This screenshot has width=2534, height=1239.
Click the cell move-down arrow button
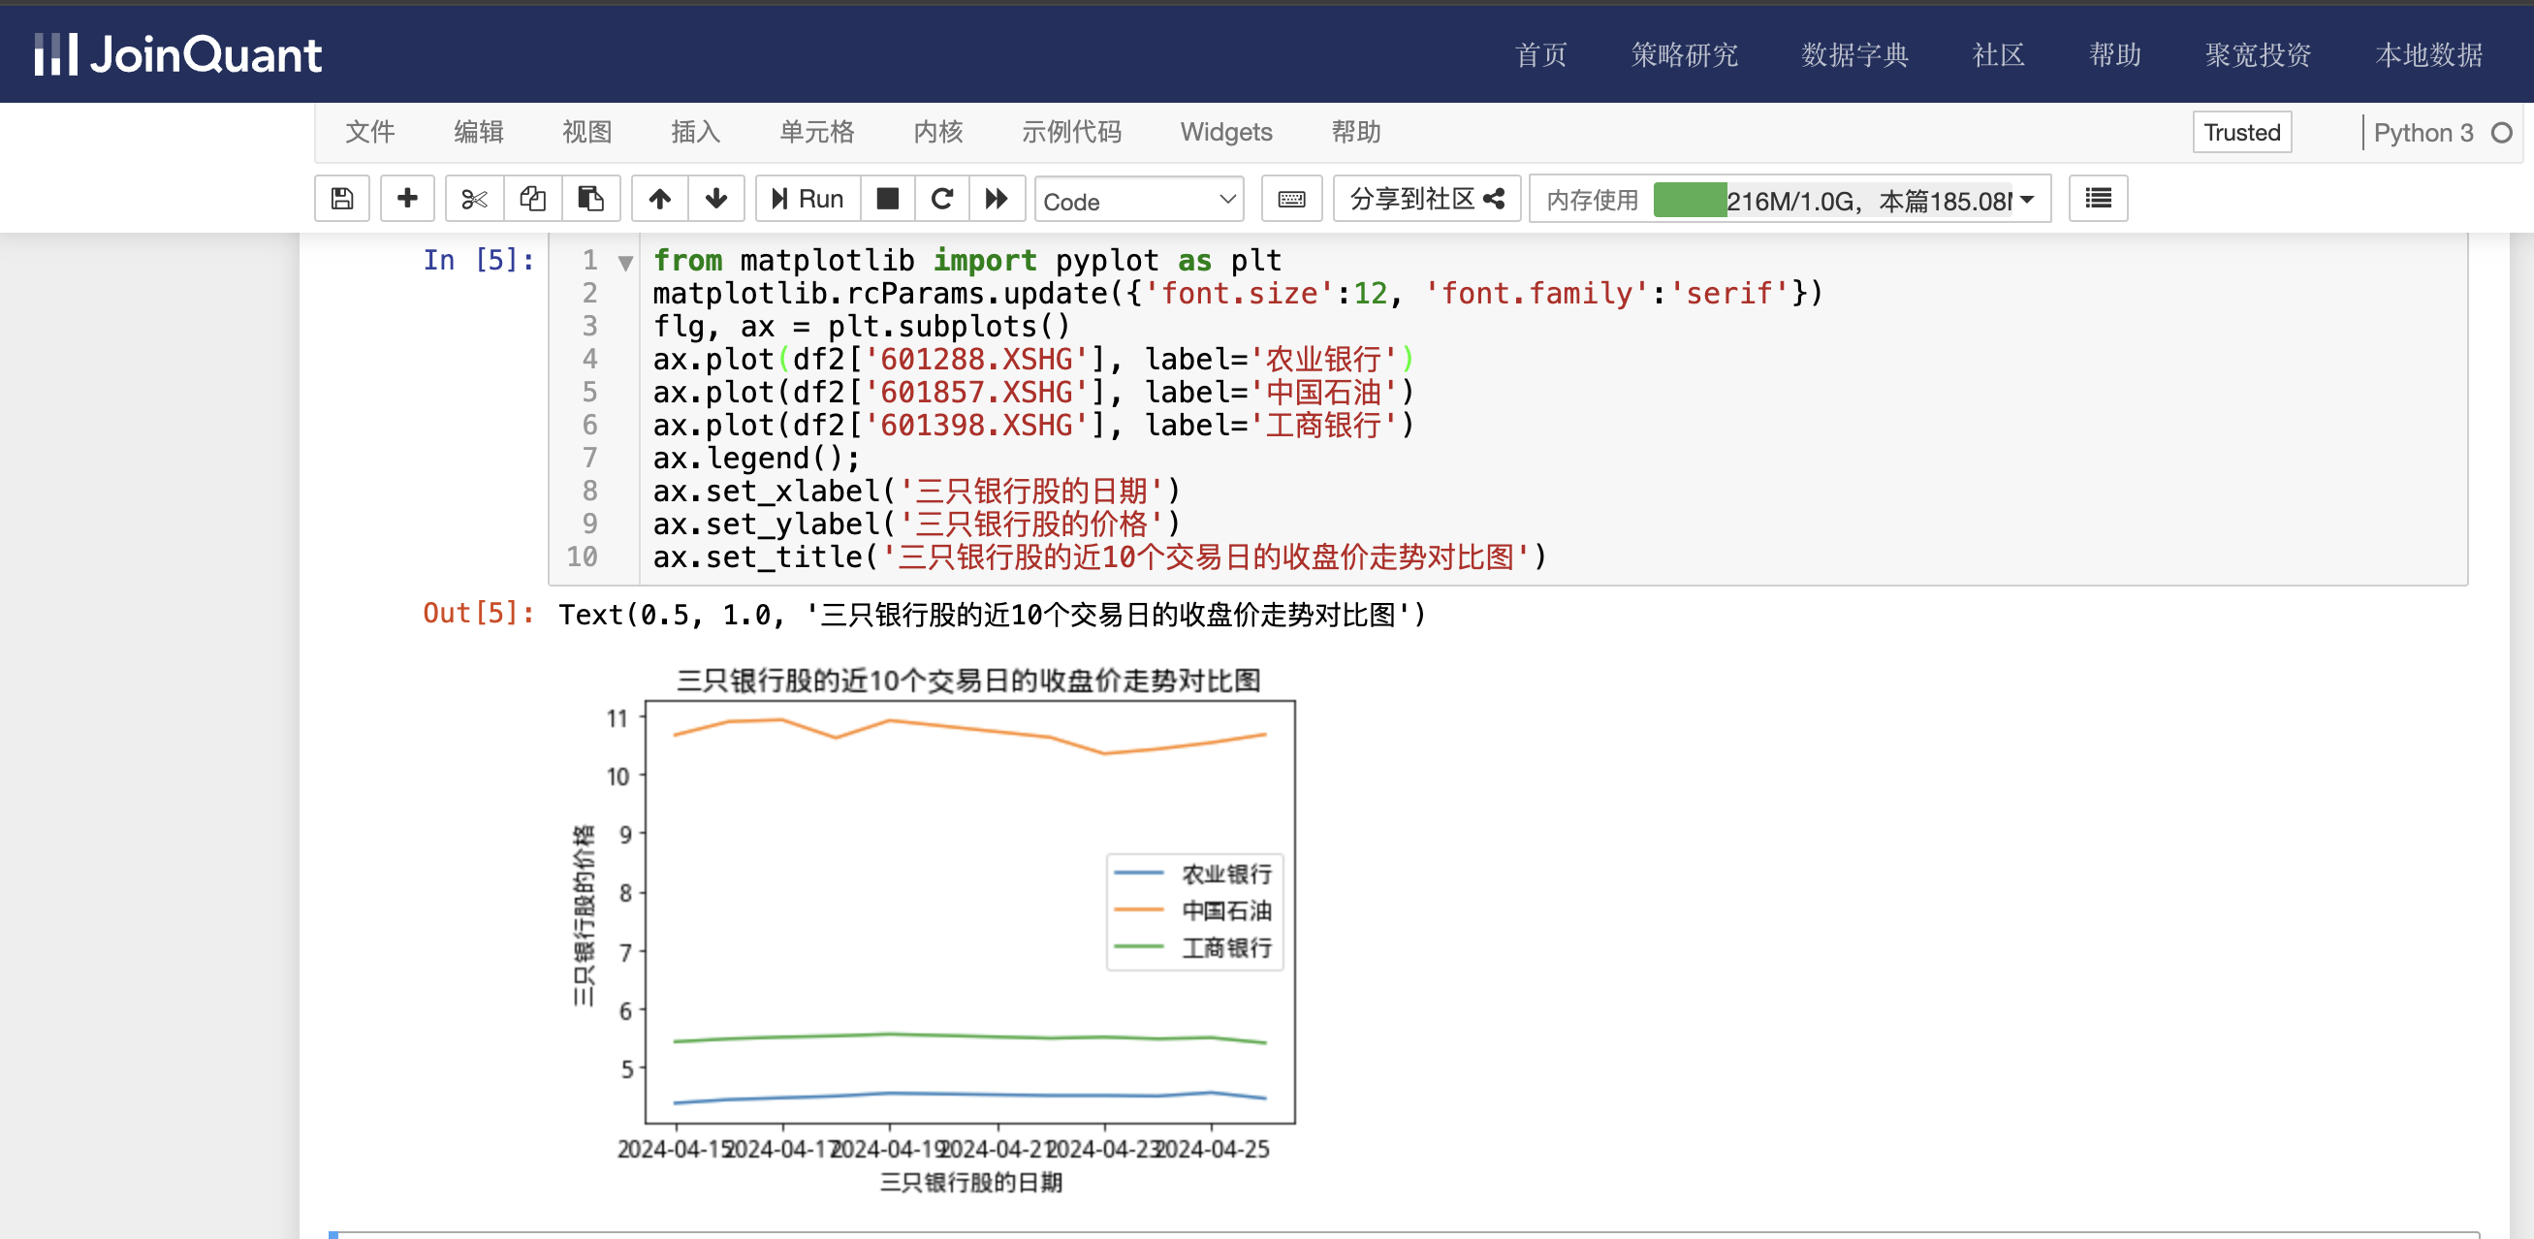pos(717,201)
